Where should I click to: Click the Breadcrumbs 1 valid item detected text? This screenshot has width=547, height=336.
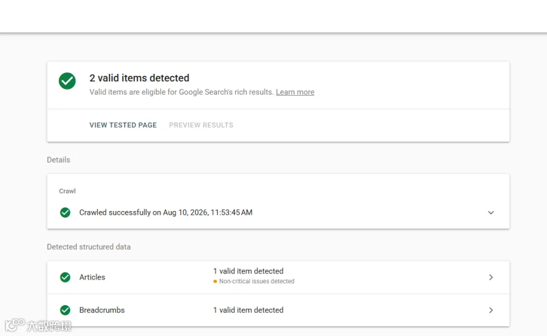[x=249, y=310]
